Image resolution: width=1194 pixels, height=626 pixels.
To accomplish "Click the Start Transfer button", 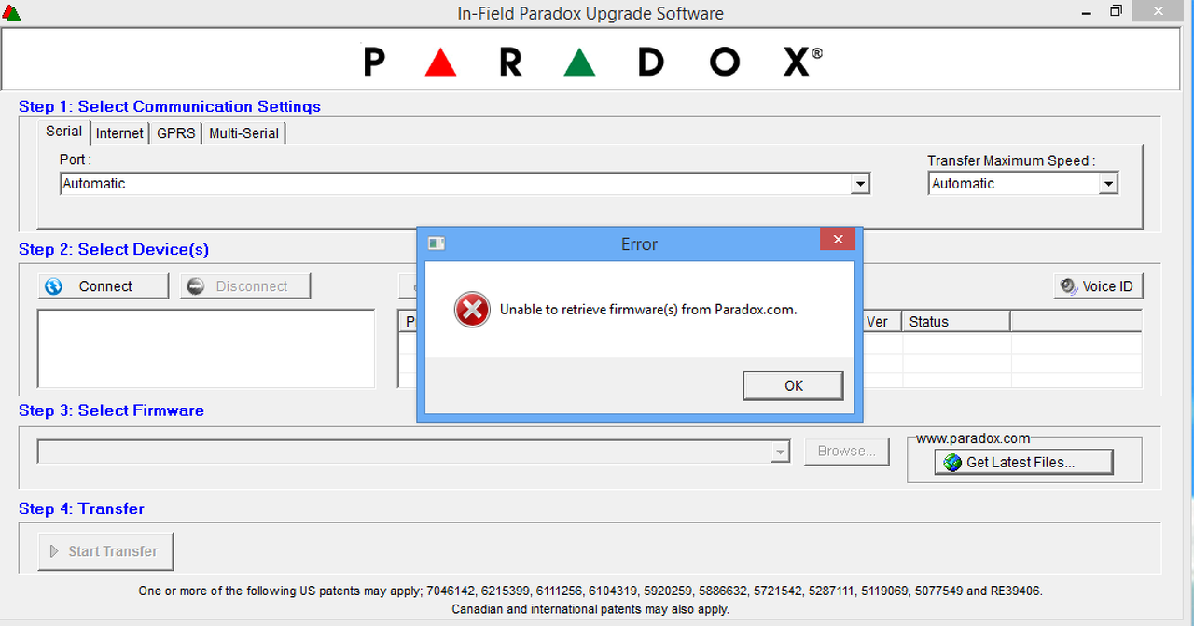I will pos(105,551).
